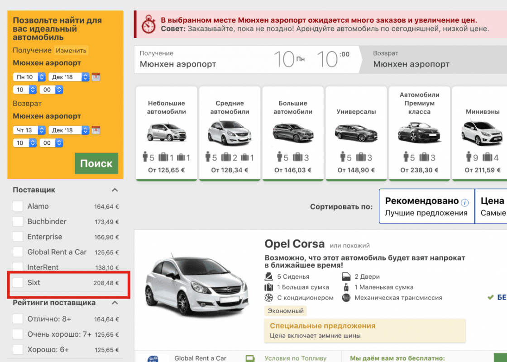
Task: Collapse the Поставщик filter section
Action: [115, 190]
